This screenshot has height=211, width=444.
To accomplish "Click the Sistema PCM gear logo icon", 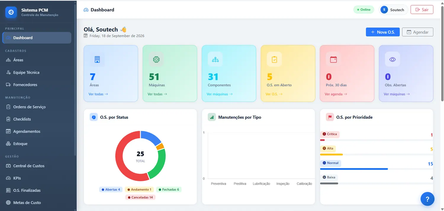I will [x=11, y=12].
